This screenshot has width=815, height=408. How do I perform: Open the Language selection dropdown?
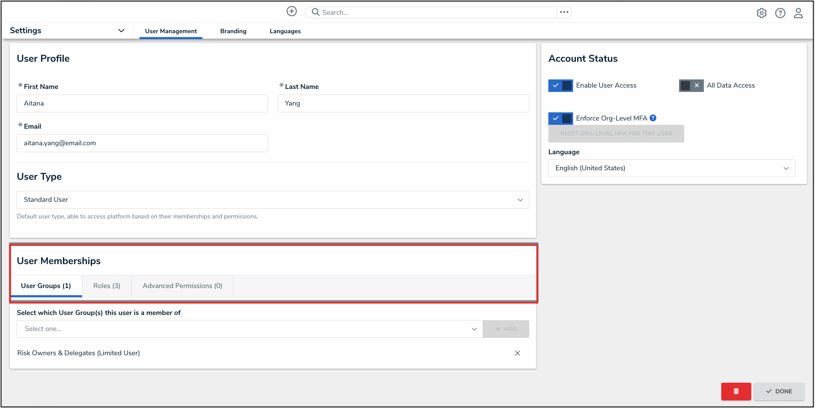tap(671, 168)
